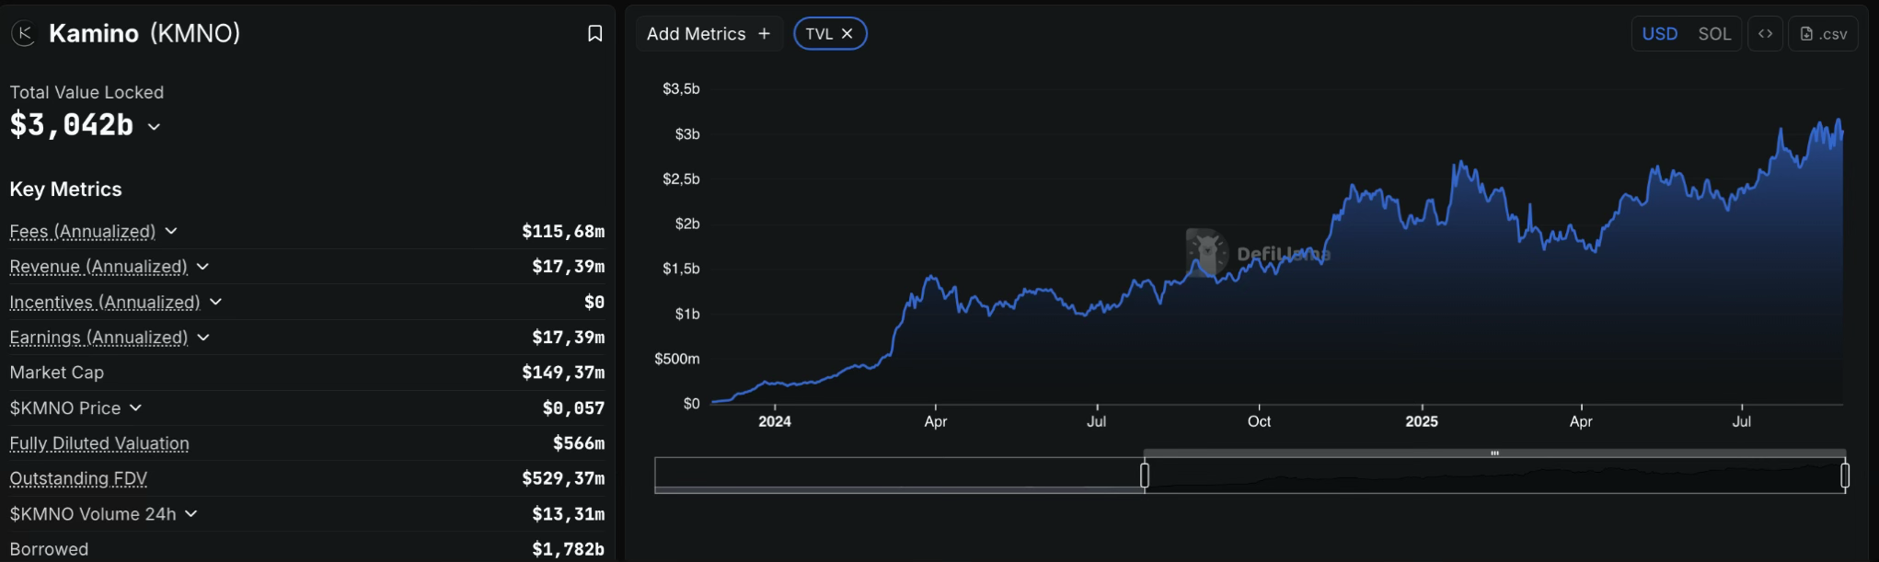Click the DefiLlama watermark logo on chart
Screen dimensions: 1879x562
coord(1206,253)
